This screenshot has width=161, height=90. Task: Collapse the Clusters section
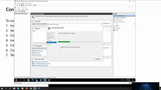(x=32, y=28)
